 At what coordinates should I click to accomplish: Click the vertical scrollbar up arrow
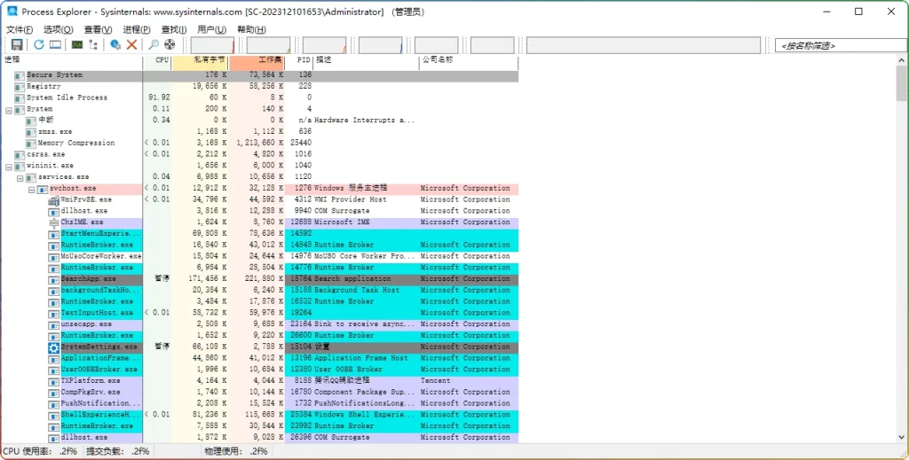point(902,61)
